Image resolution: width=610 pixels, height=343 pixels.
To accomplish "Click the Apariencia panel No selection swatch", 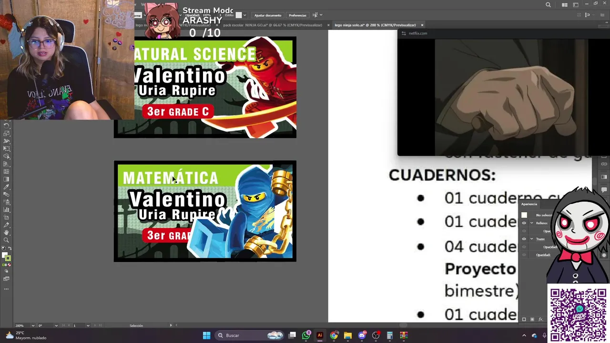I will 524,215.
